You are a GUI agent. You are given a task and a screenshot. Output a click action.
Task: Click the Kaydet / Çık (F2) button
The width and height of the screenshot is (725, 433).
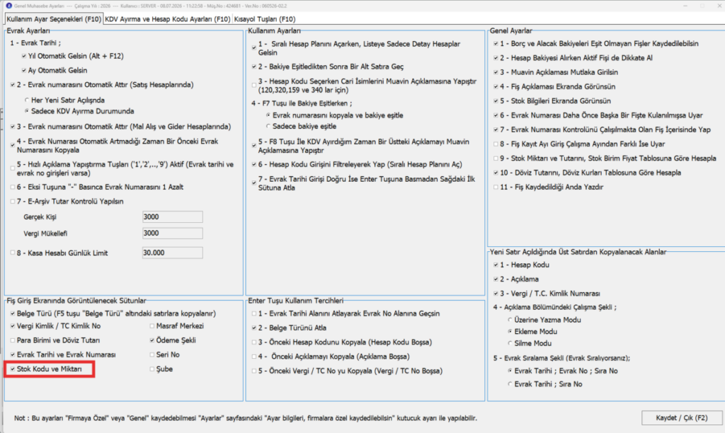(682, 417)
